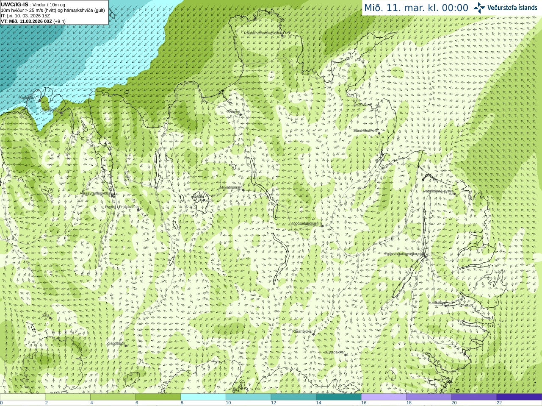Screen dimensions: 542x406
Task: Select the Mývatn station label
Action: tap(197, 197)
